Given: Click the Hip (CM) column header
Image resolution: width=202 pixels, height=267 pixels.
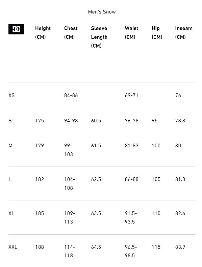Looking at the screenshot, I should click(x=157, y=32).
